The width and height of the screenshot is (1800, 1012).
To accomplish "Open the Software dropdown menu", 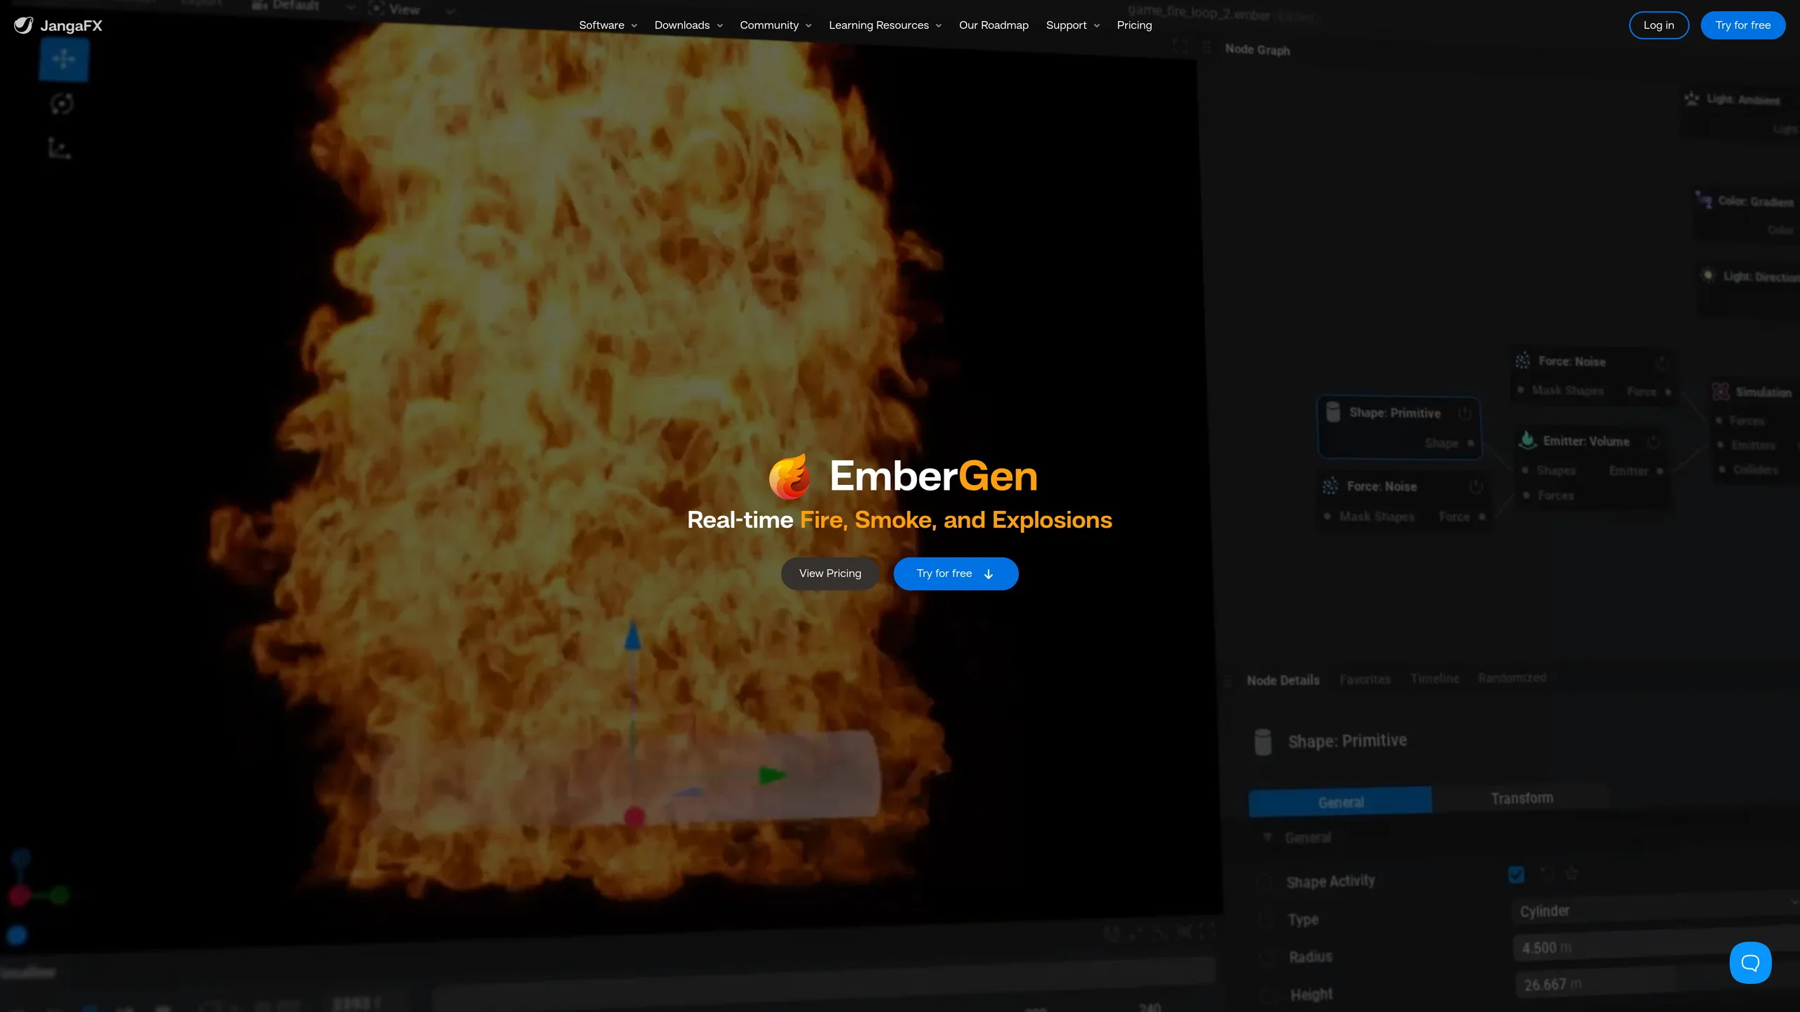I will coord(608,25).
